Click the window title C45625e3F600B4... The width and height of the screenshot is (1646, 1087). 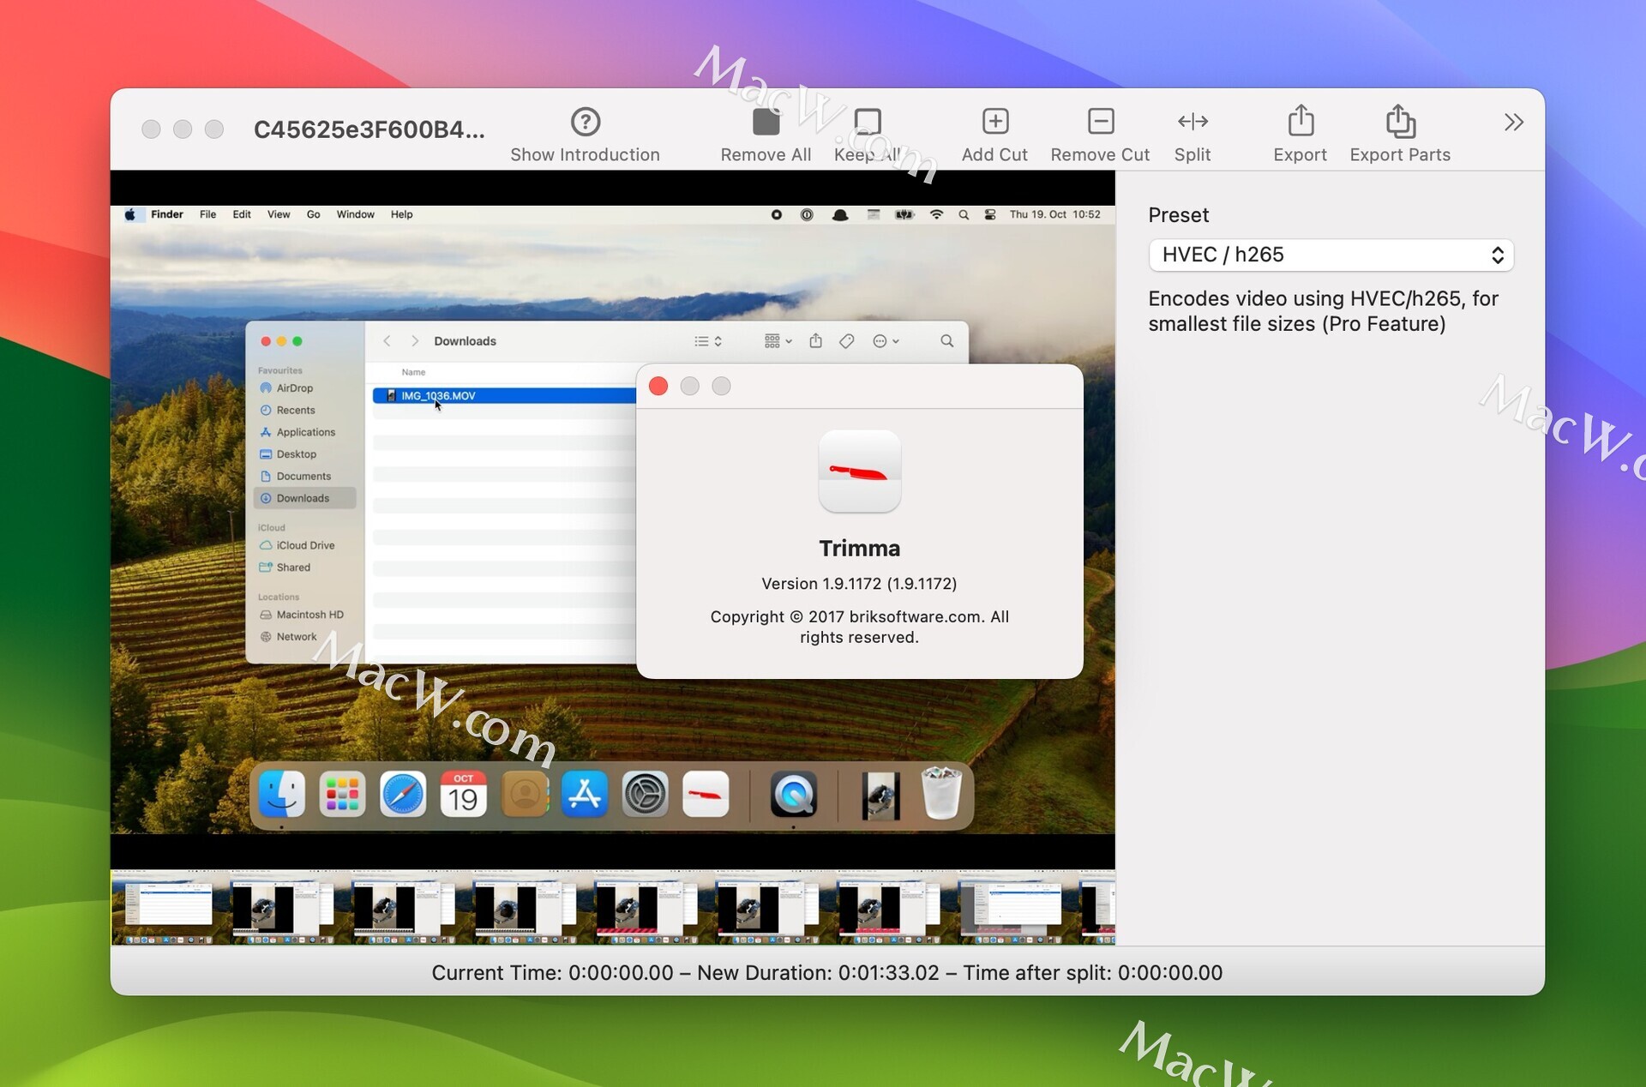click(369, 129)
